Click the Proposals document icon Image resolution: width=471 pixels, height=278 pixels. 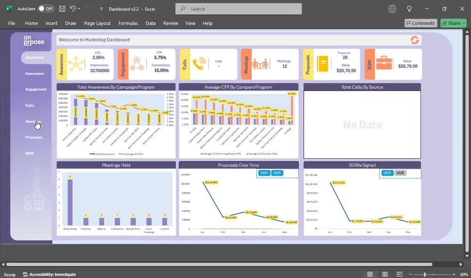323,64
